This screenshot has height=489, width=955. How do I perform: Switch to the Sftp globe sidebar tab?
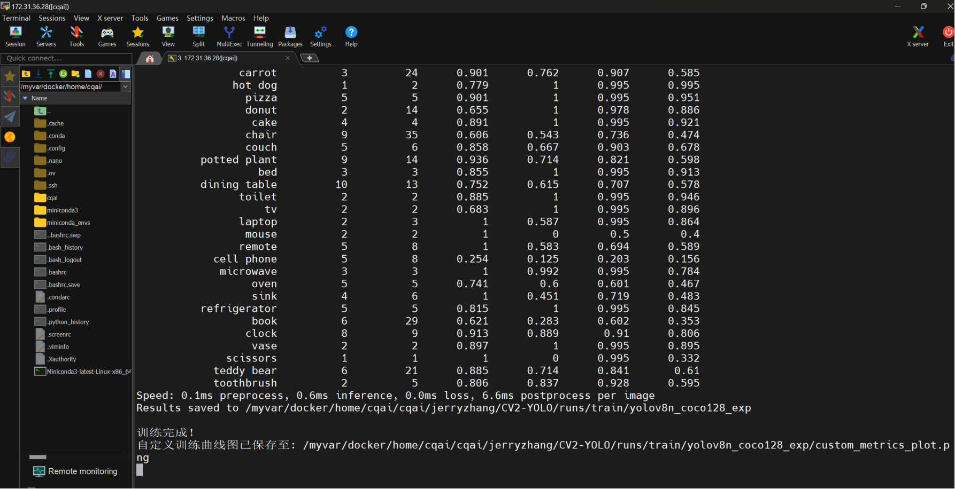[10, 137]
